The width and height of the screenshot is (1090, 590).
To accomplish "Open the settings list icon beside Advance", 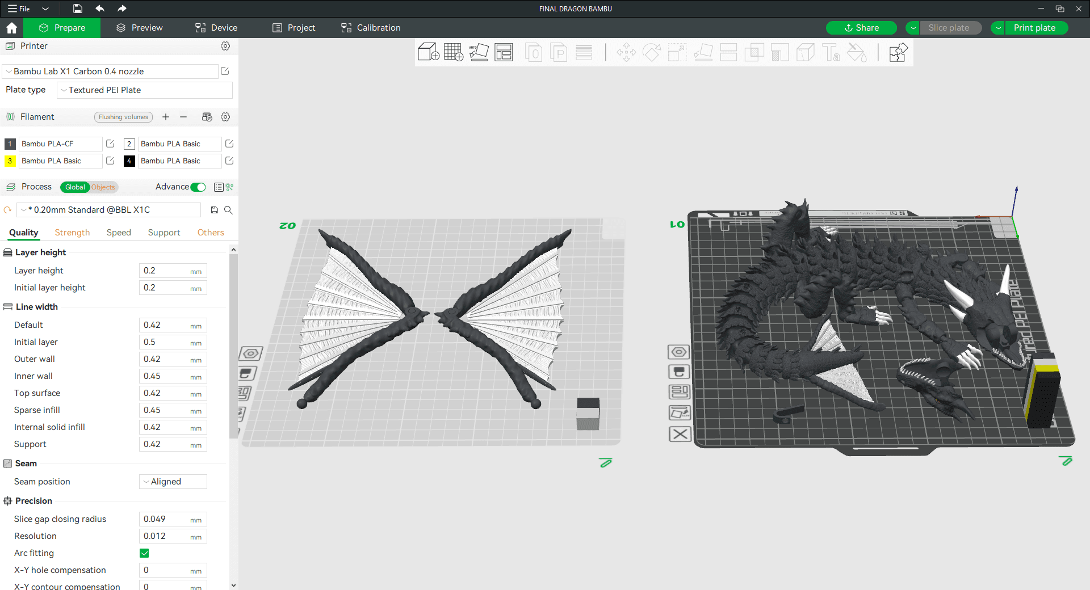I will (x=219, y=187).
